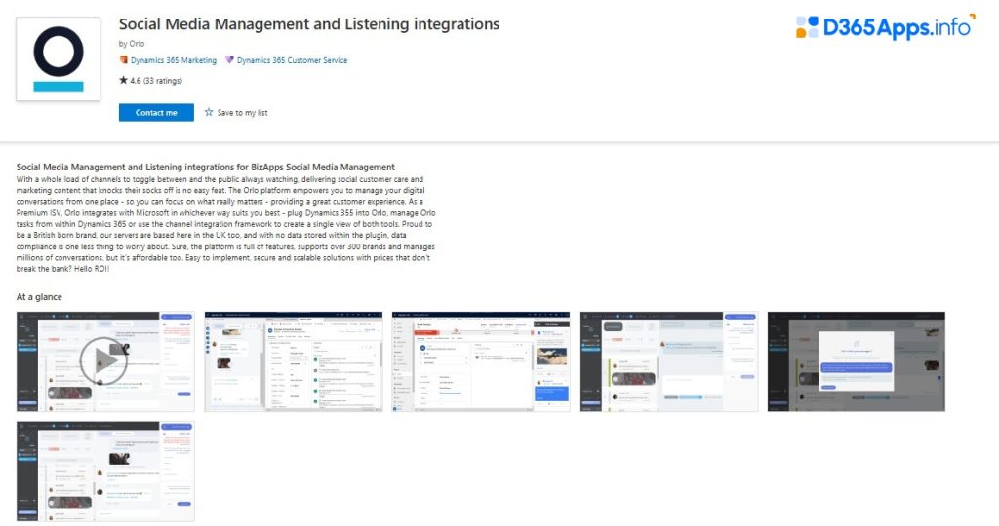Click the Contact me button
The height and width of the screenshot is (526, 999).
(156, 113)
